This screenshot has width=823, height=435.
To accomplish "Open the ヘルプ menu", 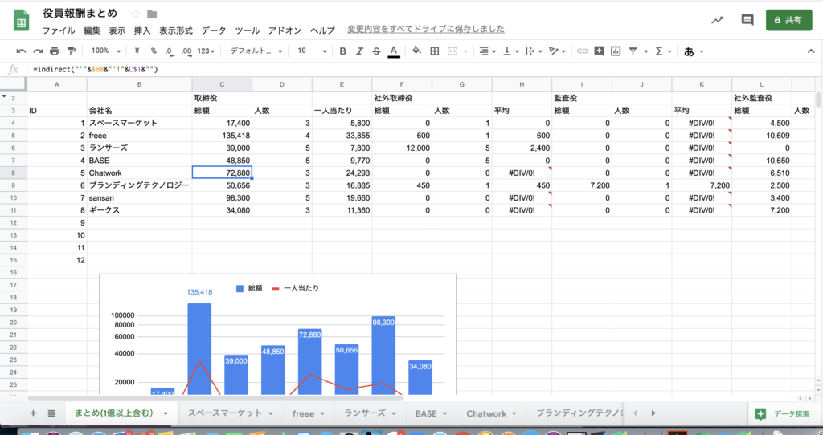I will (323, 30).
